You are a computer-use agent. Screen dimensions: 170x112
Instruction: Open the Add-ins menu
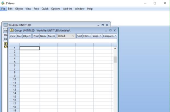tap(67, 9)
